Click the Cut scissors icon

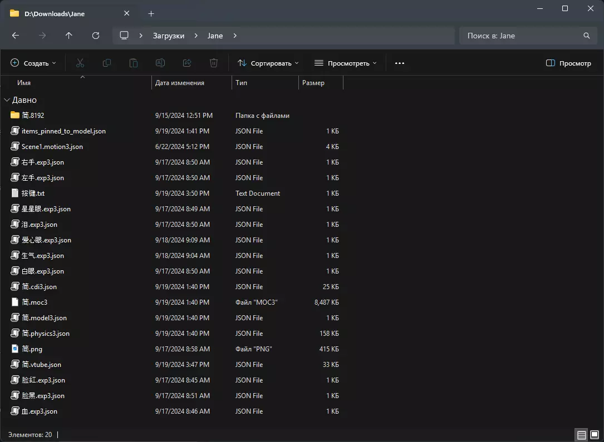tap(80, 63)
